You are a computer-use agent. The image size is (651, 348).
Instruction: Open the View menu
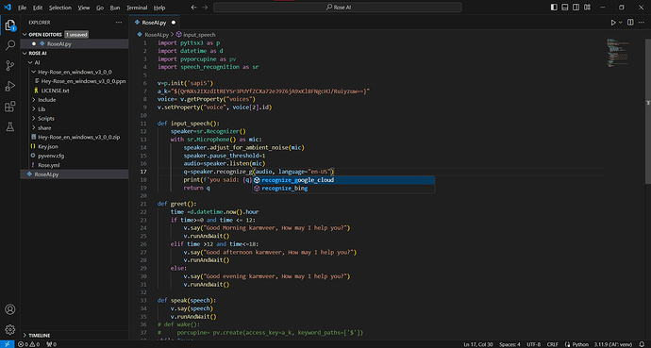tap(83, 8)
